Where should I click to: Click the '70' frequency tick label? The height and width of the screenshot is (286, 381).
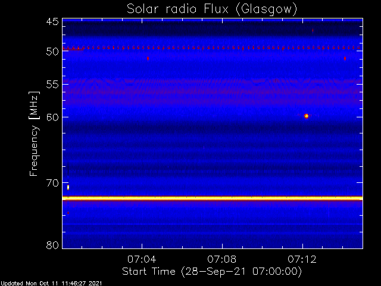pyautogui.click(x=52, y=183)
